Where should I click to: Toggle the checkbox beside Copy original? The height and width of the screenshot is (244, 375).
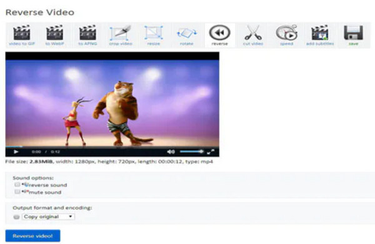click(x=16, y=217)
